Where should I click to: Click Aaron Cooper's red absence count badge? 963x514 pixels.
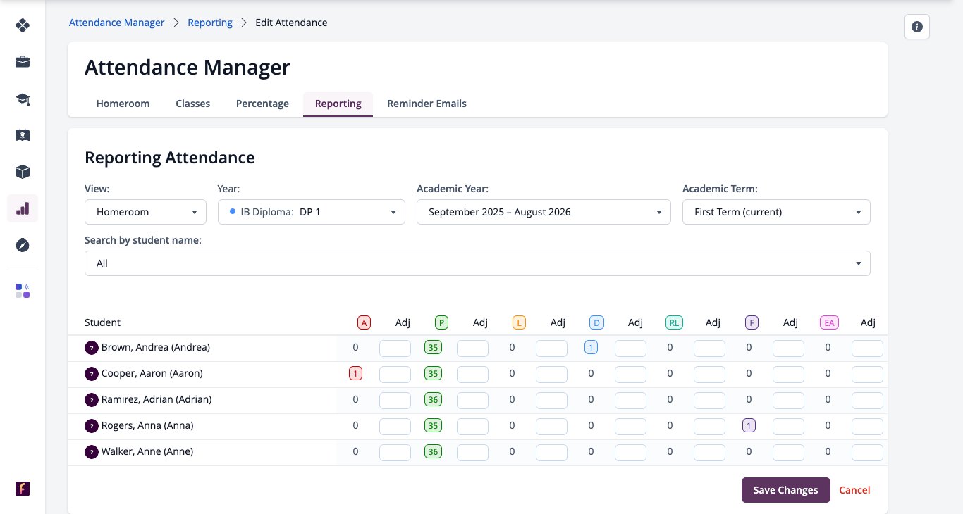pyautogui.click(x=355, y=374)
